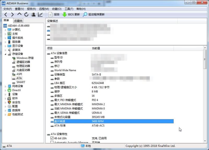Image resolution: width=209 pixels, height=150 pixels.
Task: Click the Report document icon
Action: 50,14
